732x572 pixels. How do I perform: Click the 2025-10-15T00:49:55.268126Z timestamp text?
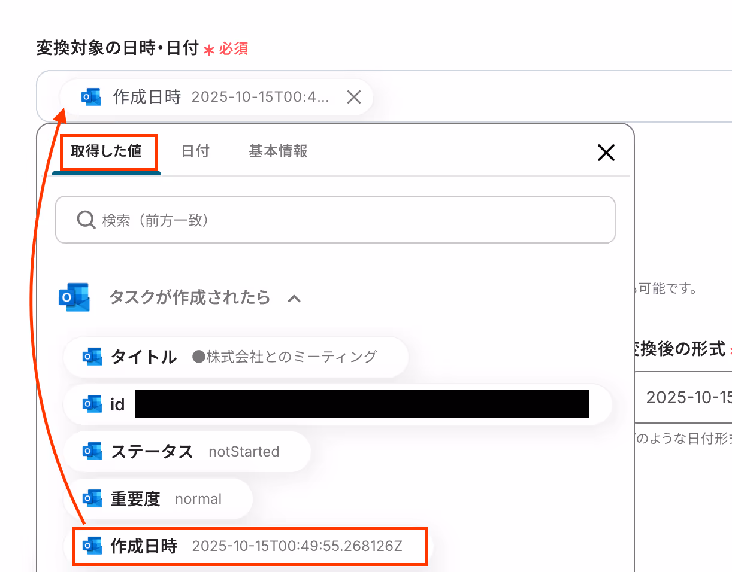pyautogui.click(x=297, y=546)
